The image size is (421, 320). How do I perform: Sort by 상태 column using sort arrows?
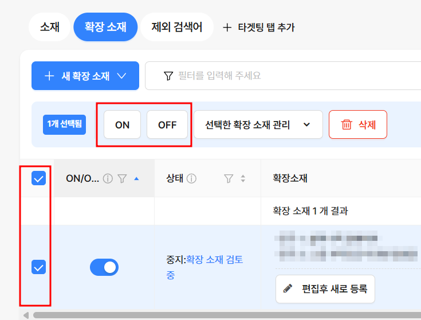pyautogui.click(x=243, y=178)
